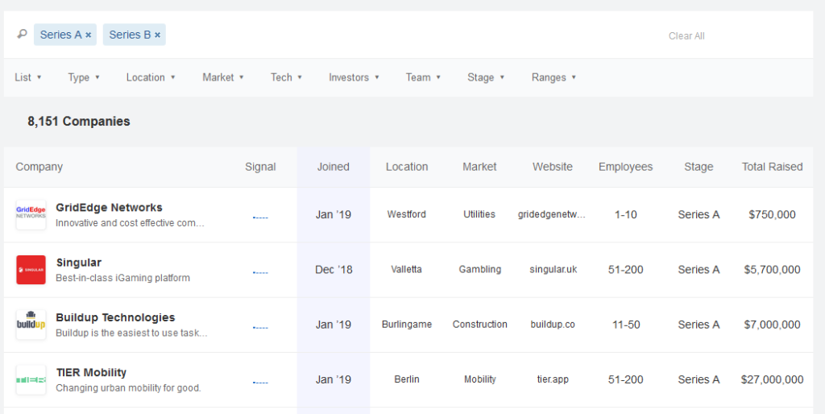Screen dimensions: 825x414
Task: Click the 11-50 employees cell
Action: click(626, 325)
